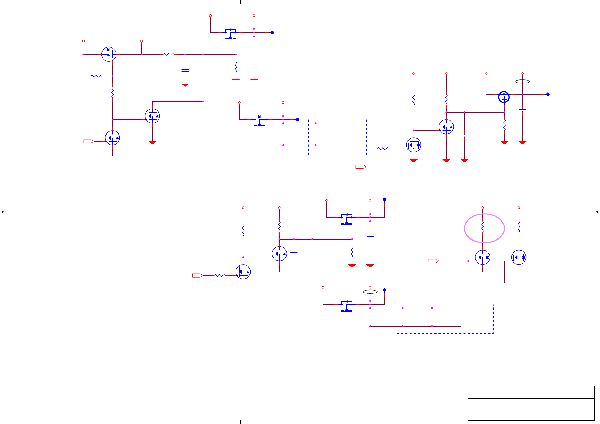Screen dimensions: 600x424
Task: Select middle capacitor in the three-capacitor dashed group
Action: (x=432, y=317)
